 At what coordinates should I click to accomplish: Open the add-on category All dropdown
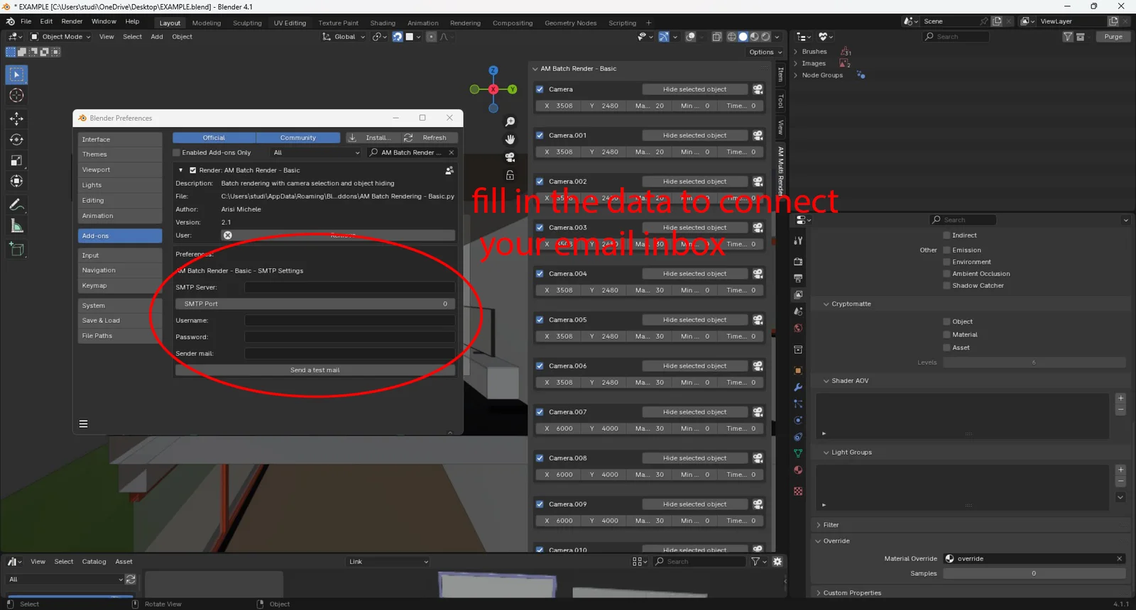[x=317, y=152]
